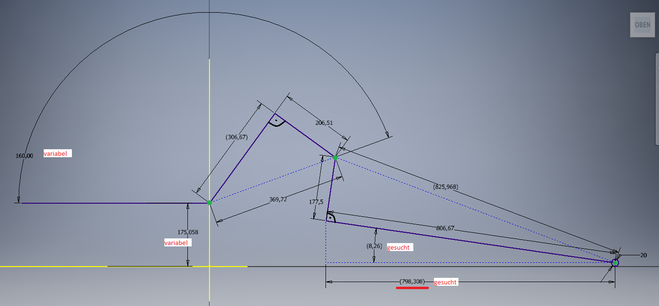This screenshot has height=306, width=659.
Task: Click the green sketch point on the yellow vertical axis
Action: coord(209,202)
